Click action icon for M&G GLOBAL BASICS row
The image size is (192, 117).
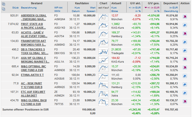point(185,102)
